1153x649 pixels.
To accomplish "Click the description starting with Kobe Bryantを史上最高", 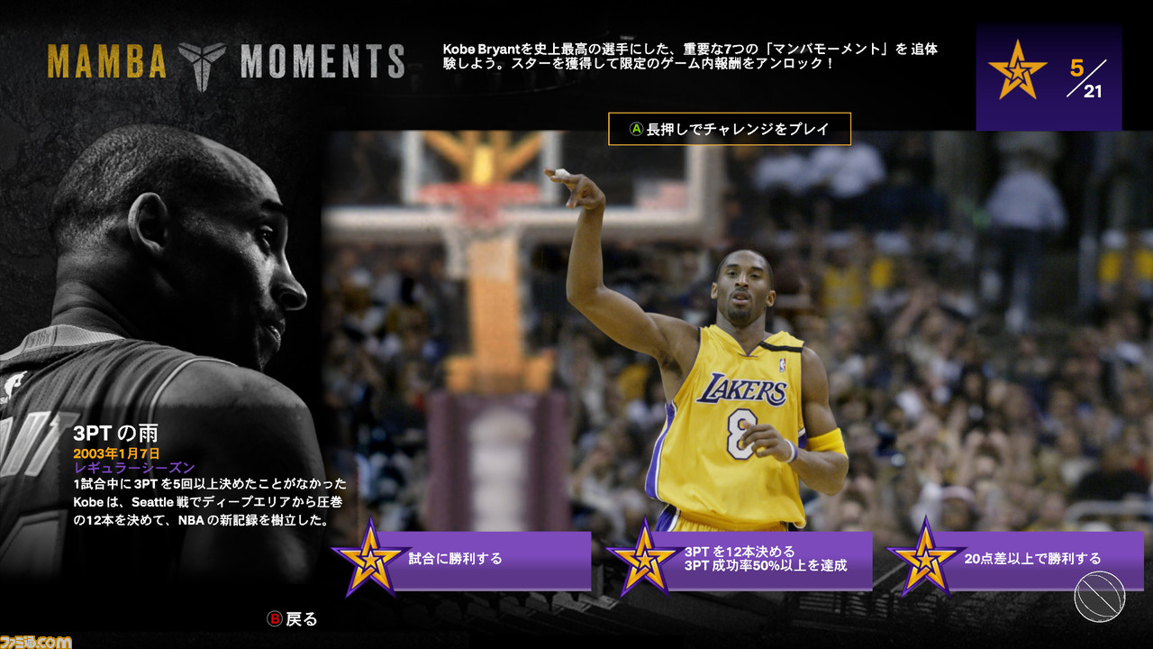I will coord(690,57).
